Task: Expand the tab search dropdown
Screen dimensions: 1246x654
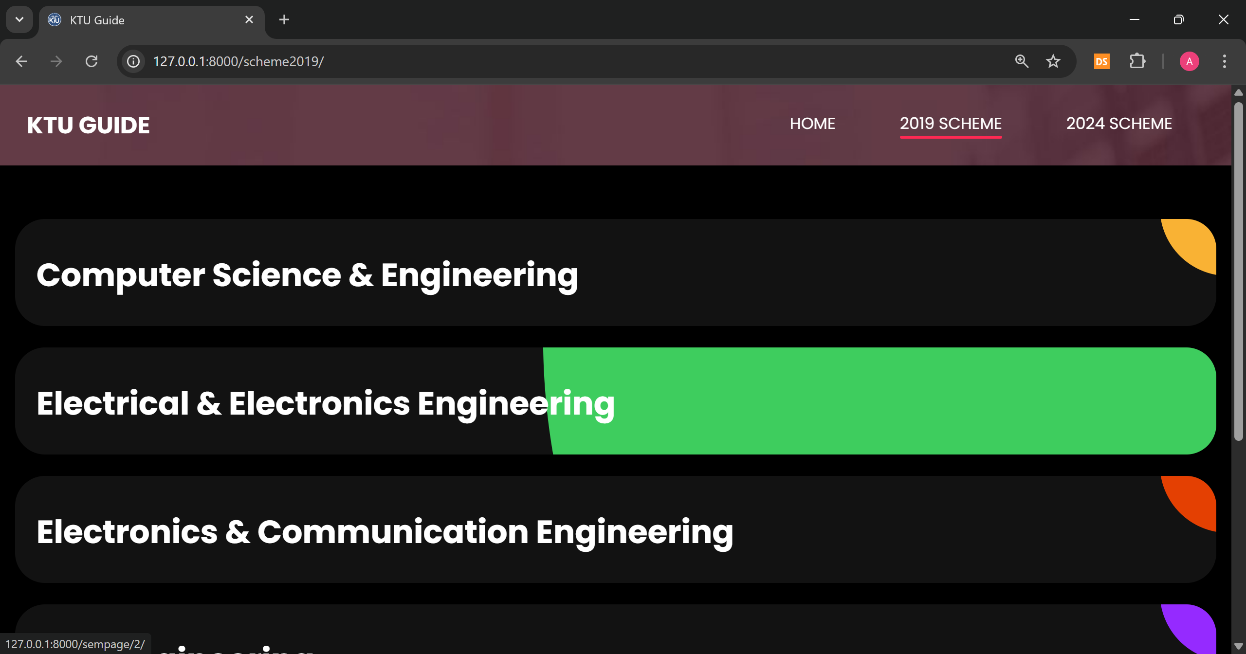Action: [x=19, y=19]
